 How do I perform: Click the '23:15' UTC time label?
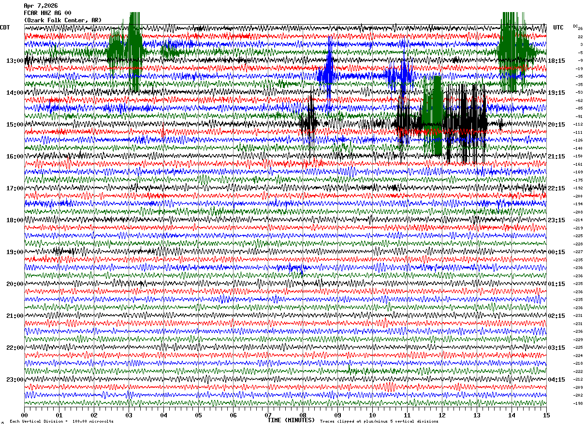(556, 220)
